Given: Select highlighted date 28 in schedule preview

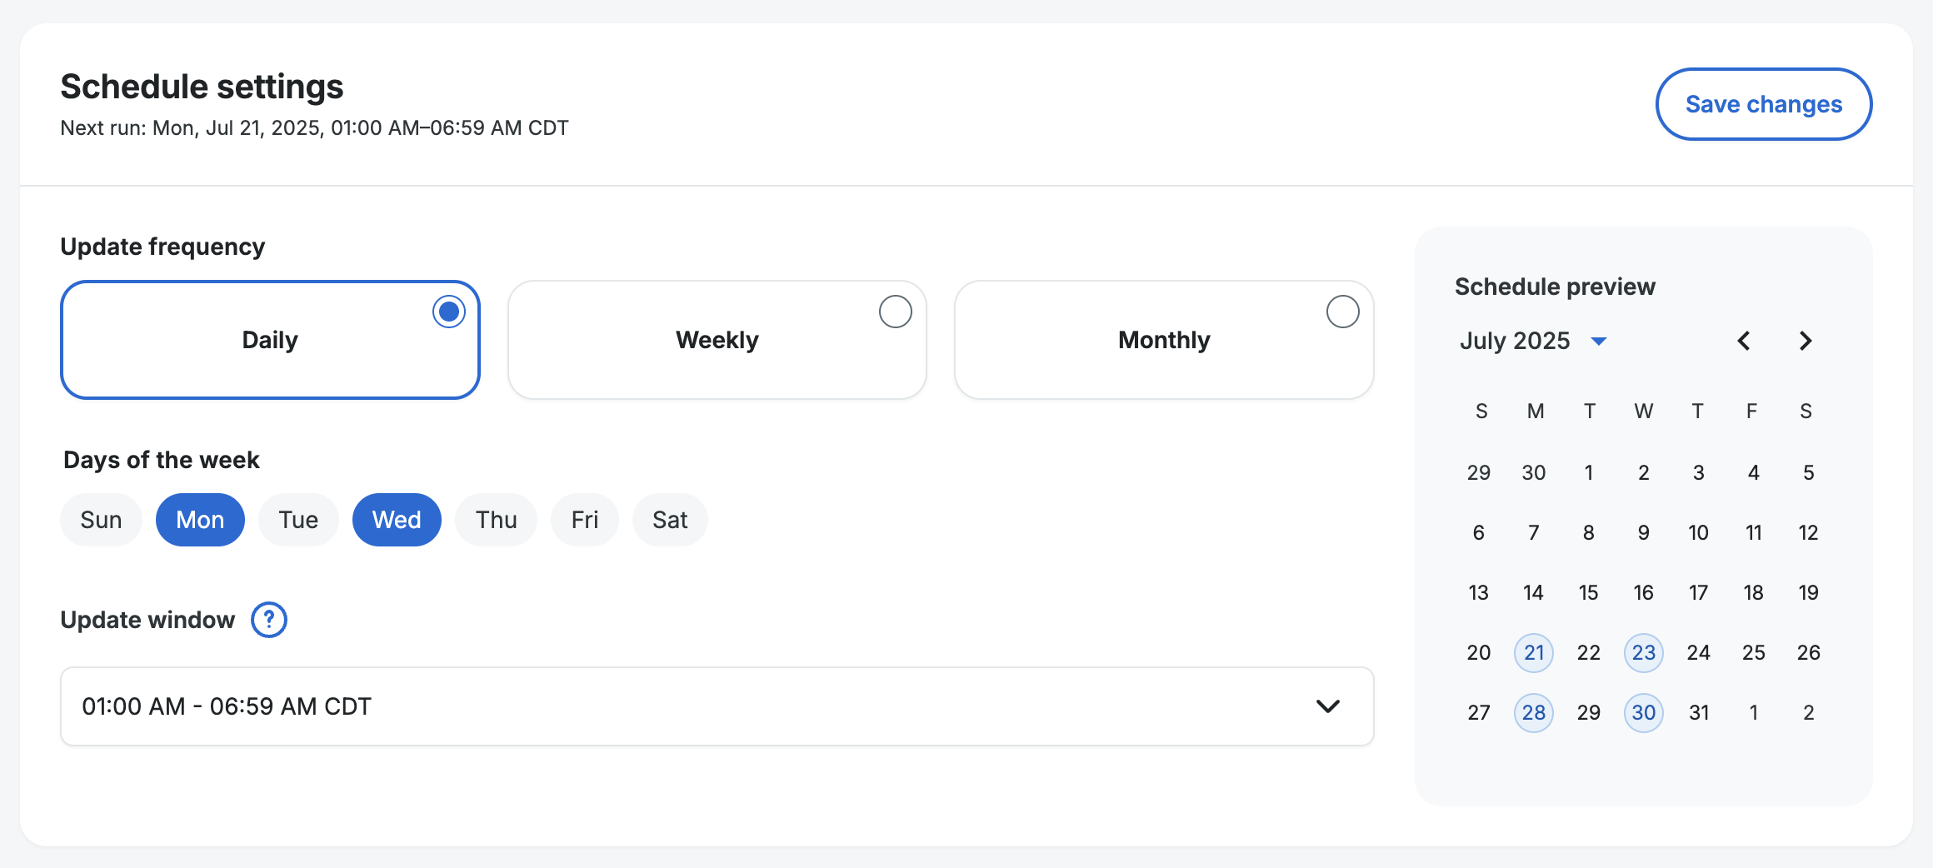Looking at the screenshot, I should tap(1533, 712).
